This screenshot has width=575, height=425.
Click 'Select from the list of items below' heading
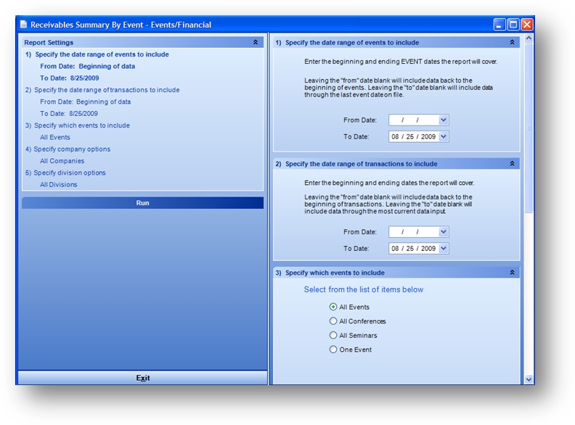pyautogui.click(x=364, y=289)
